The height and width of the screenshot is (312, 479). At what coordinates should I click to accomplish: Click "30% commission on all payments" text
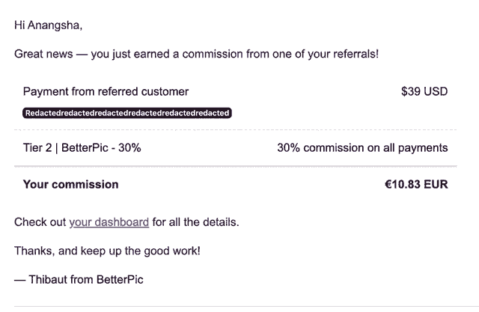pos(362,147)
